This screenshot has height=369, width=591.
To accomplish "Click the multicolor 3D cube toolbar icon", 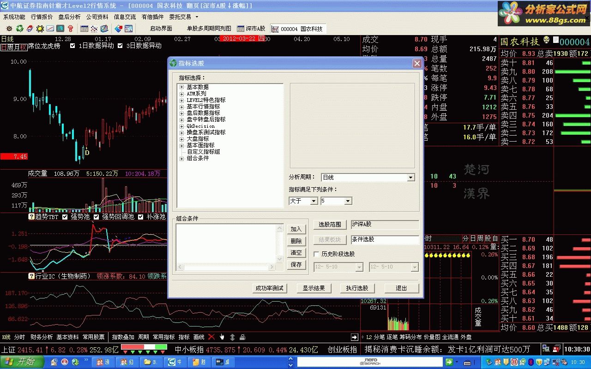I will (104, 29).
